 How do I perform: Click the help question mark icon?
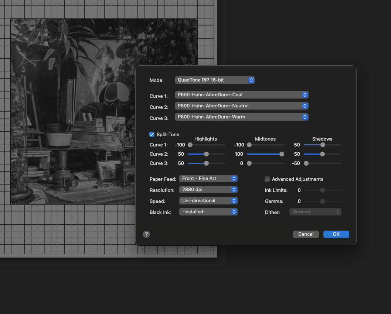146,234
